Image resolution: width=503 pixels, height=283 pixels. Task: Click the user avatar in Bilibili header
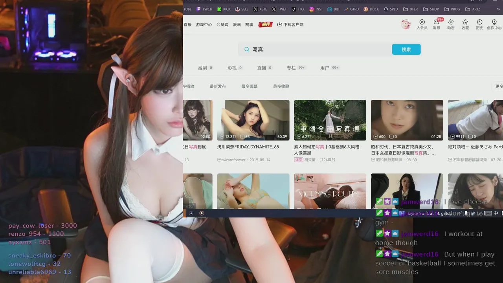click(x=406, y=24)
